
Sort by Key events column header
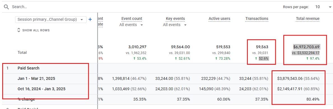point(175,18)
